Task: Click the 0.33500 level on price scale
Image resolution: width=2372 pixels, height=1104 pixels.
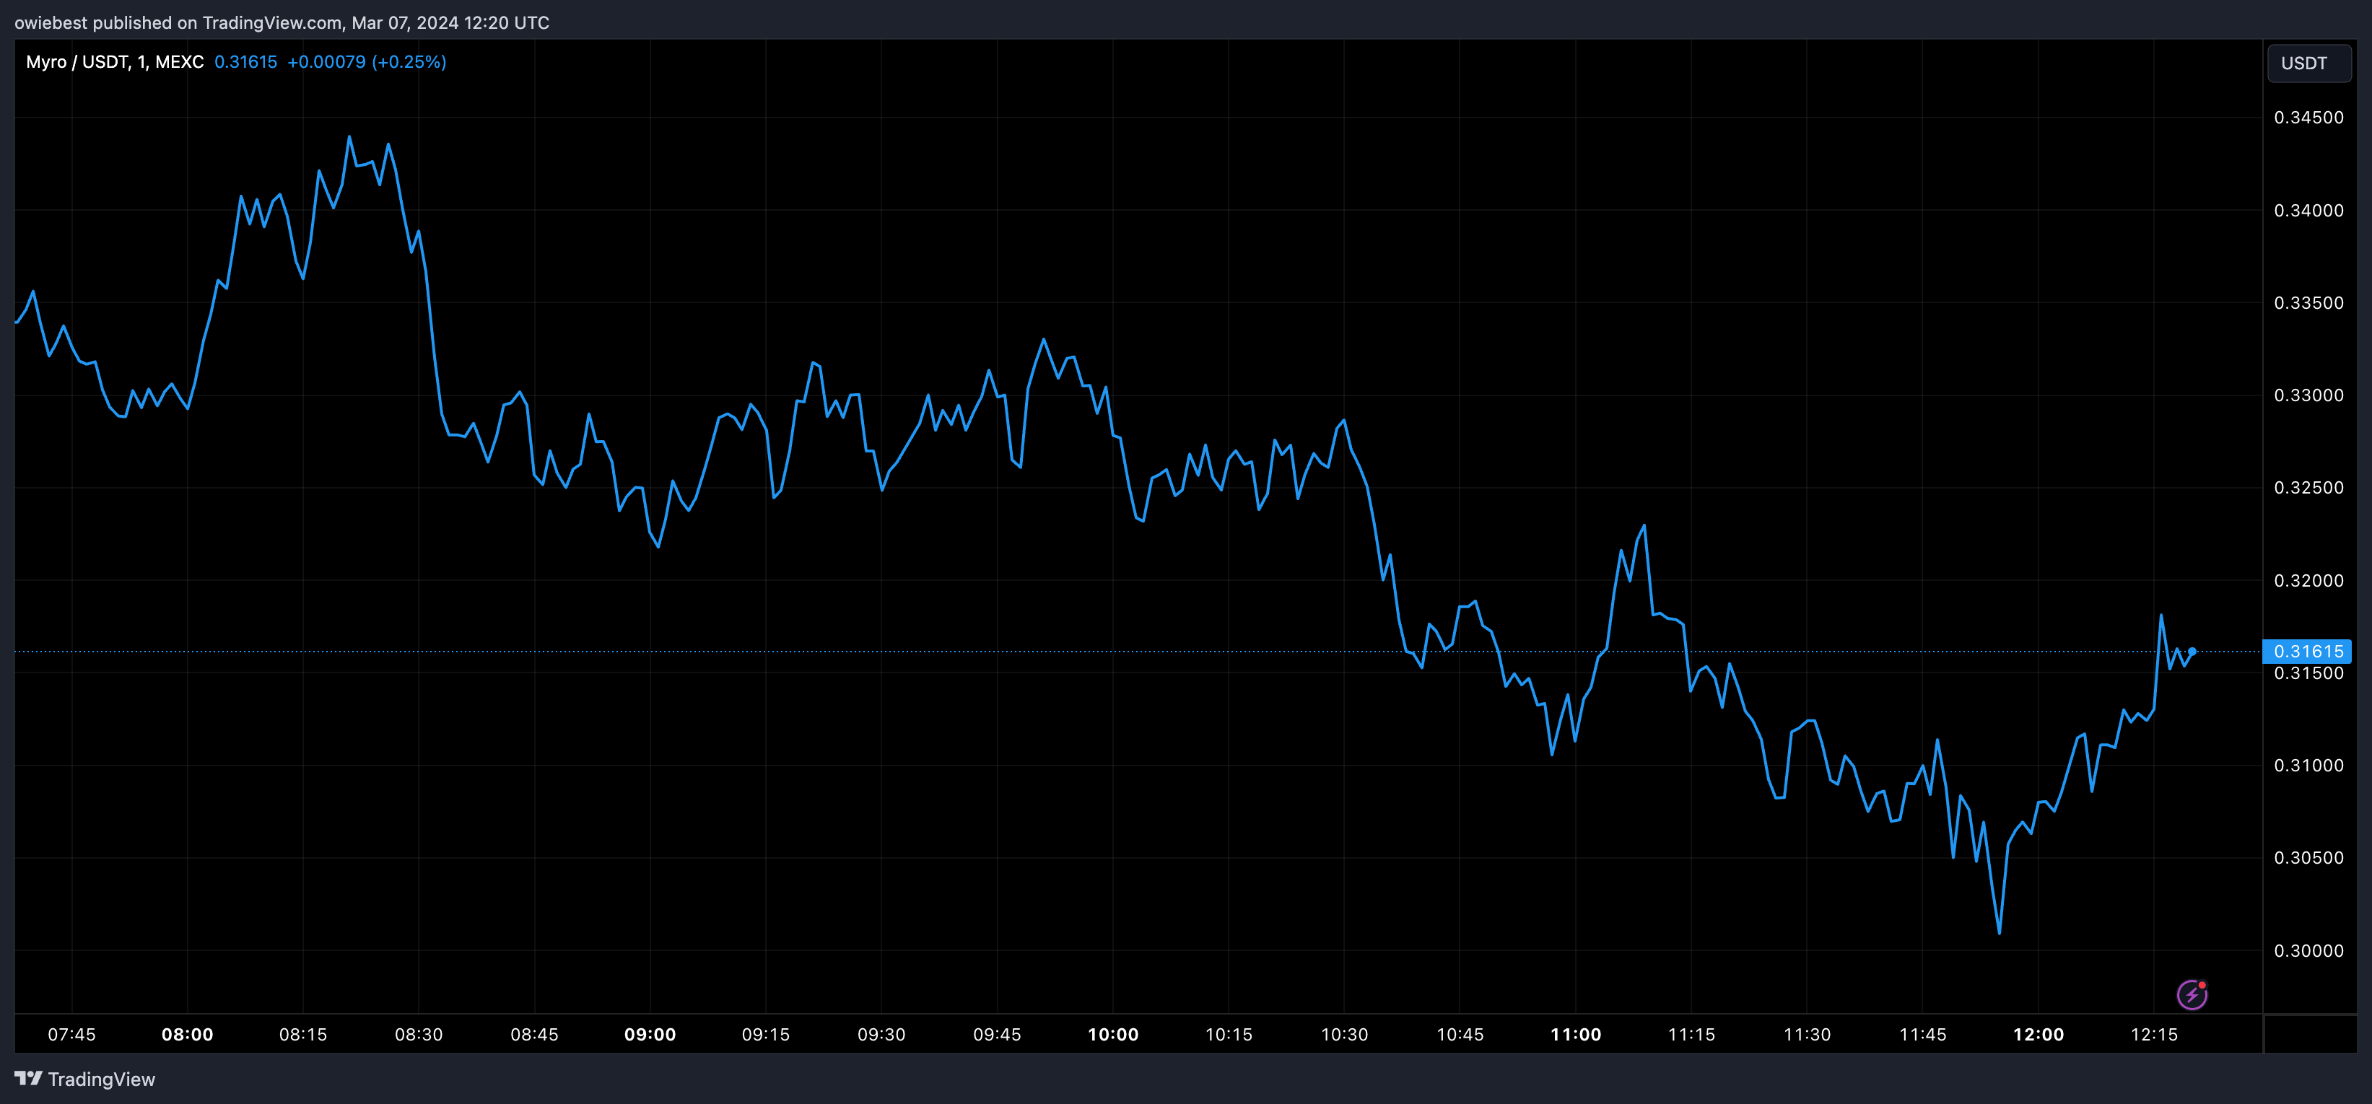Action: [x=2308, y=303]
